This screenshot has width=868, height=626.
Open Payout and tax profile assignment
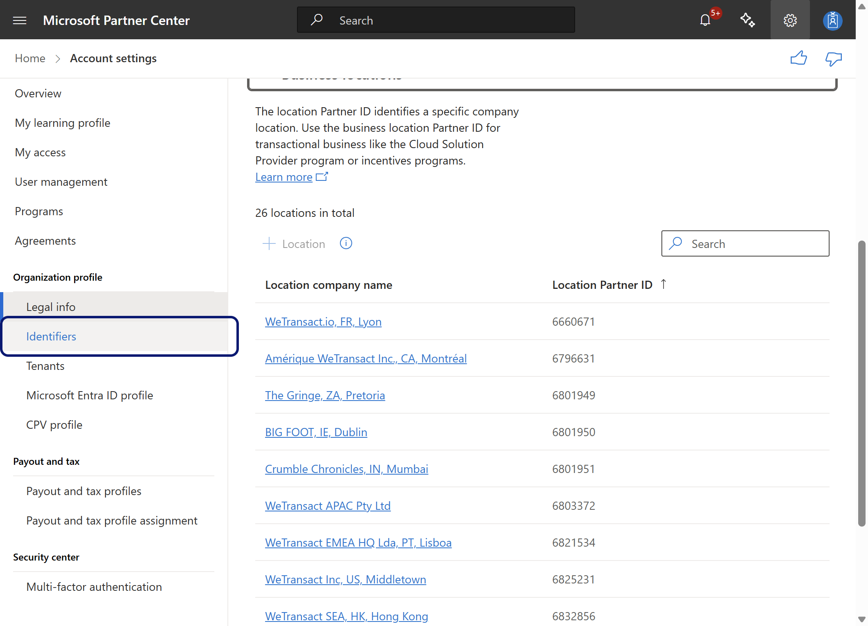[x=112, y=520]
